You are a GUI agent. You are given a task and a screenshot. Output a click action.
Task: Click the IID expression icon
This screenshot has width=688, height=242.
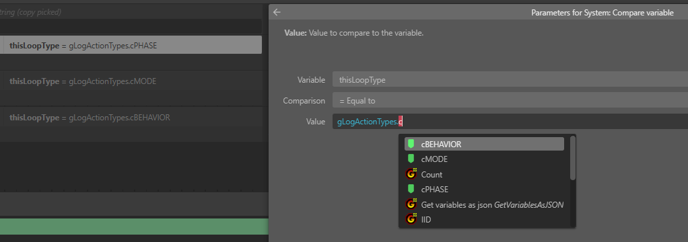point(411,219)
